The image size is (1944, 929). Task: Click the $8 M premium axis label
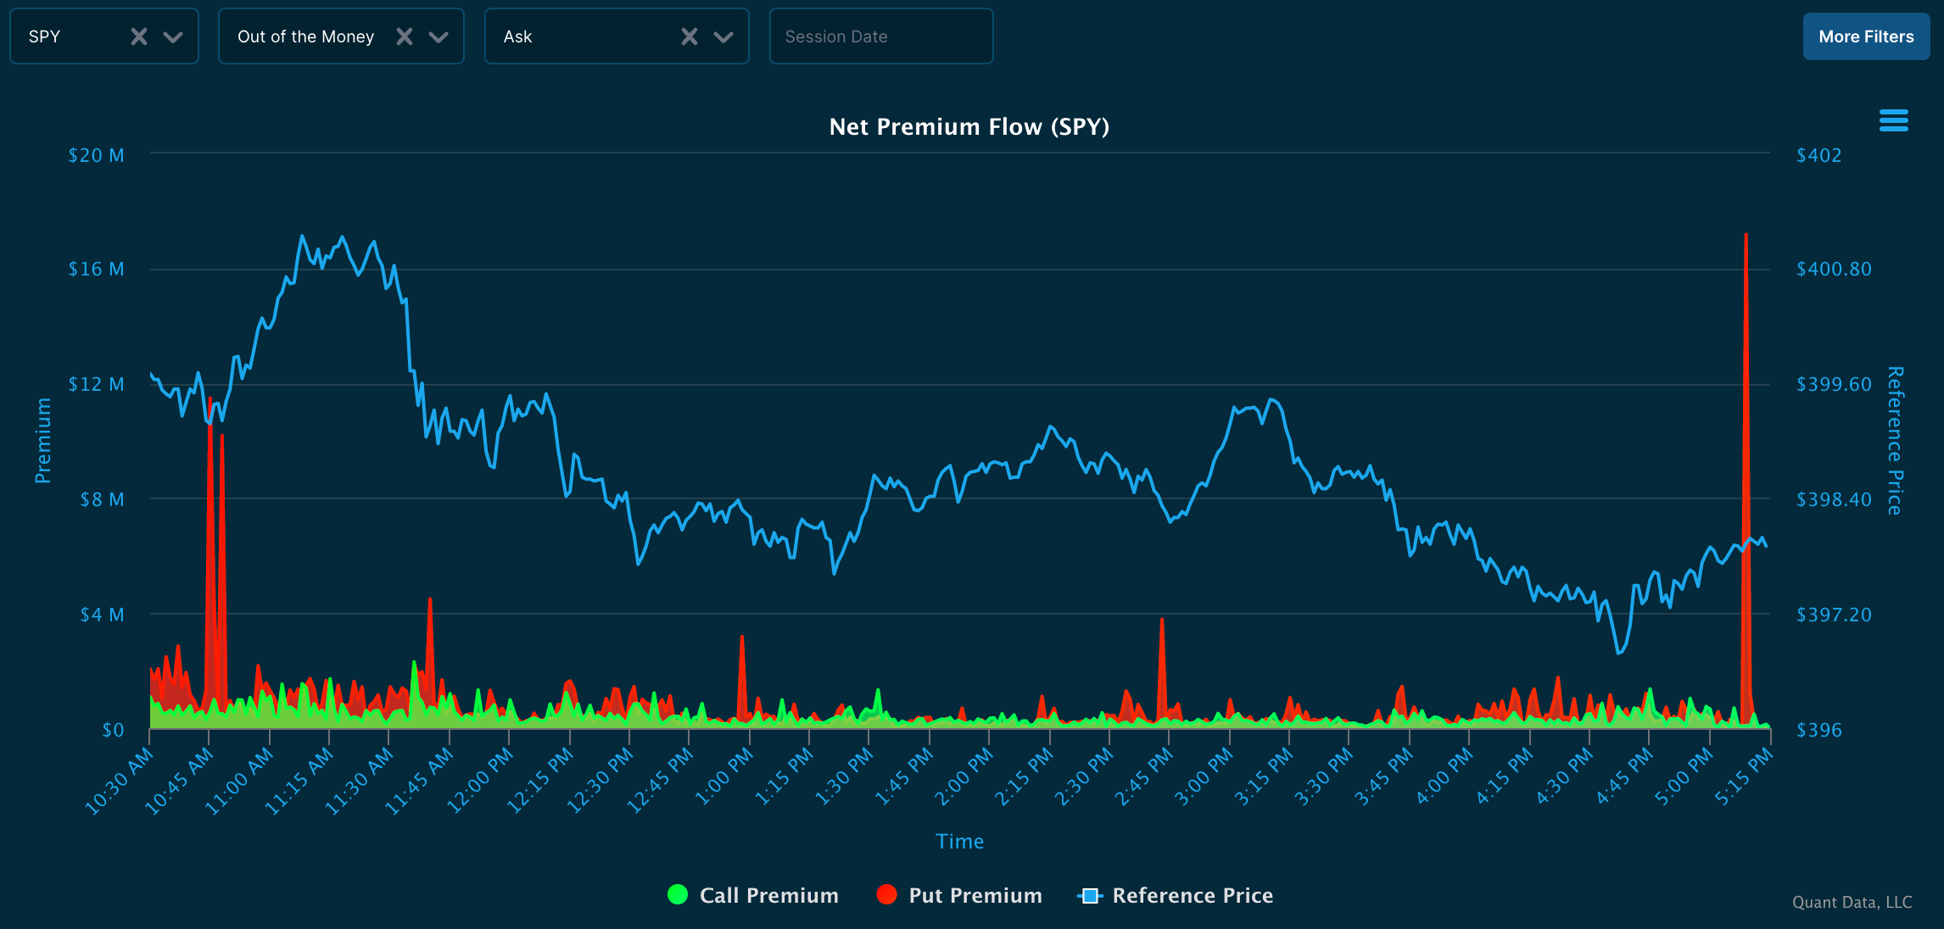102,499
